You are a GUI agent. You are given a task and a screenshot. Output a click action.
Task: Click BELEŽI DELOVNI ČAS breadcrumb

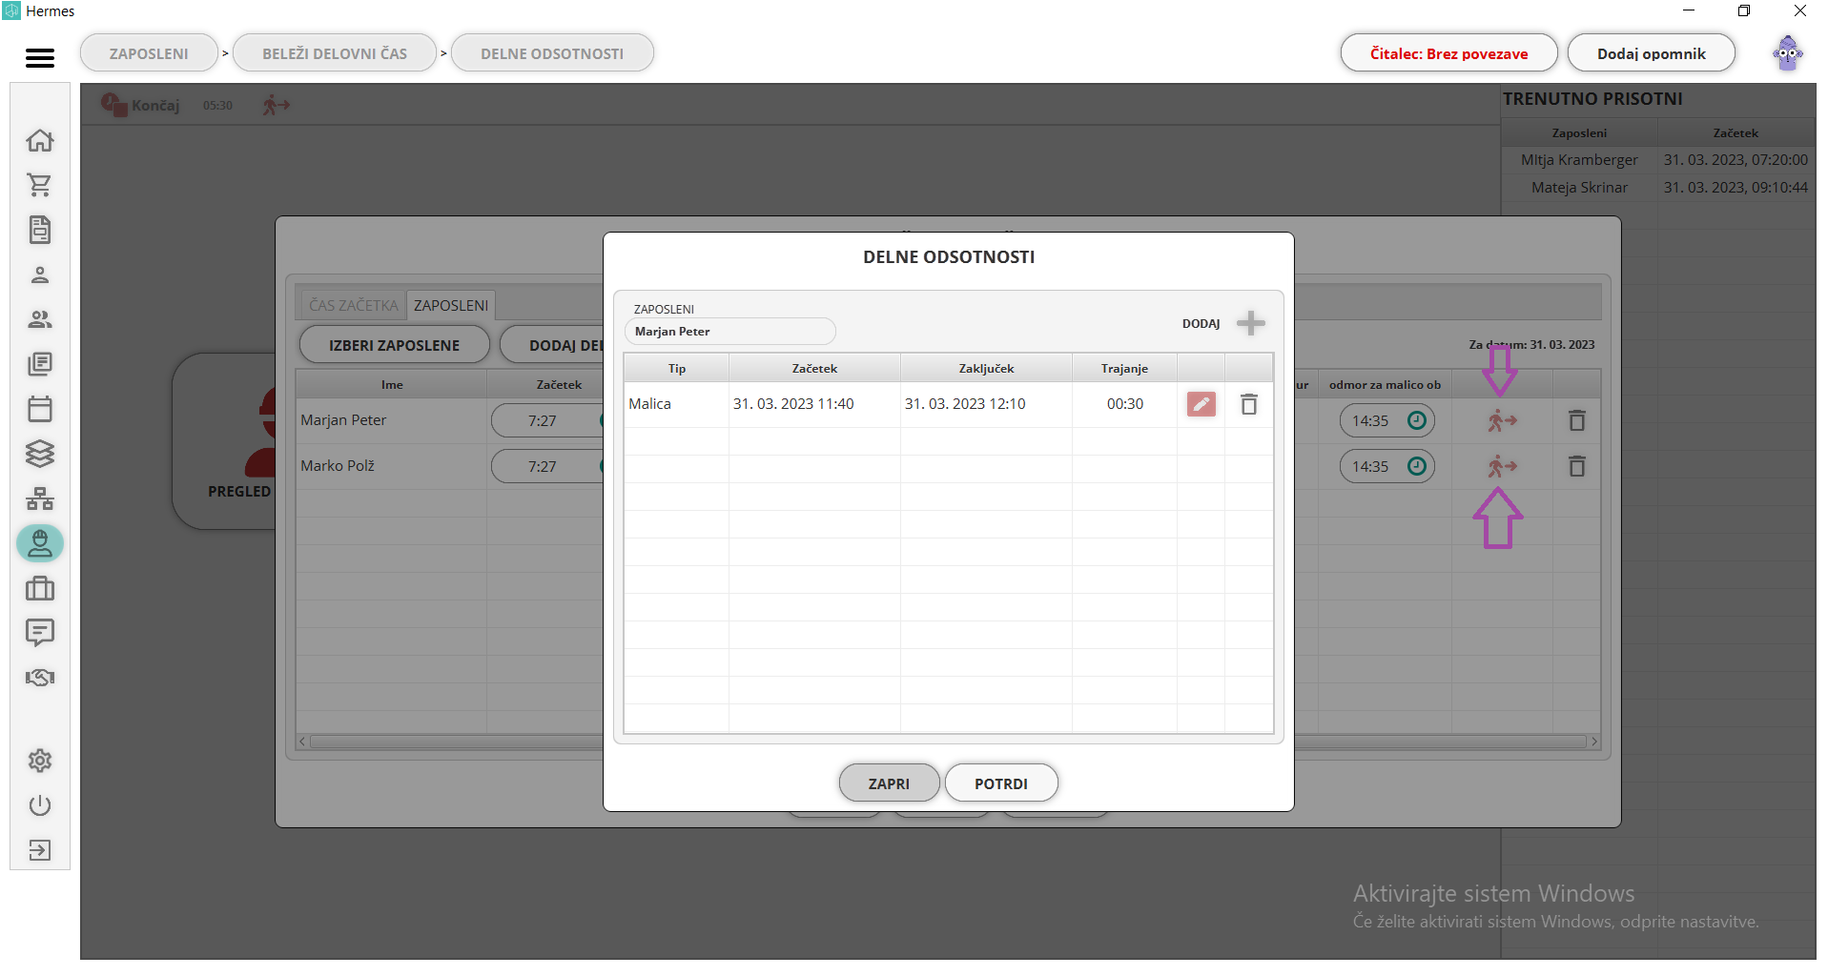tap(335, 53)
